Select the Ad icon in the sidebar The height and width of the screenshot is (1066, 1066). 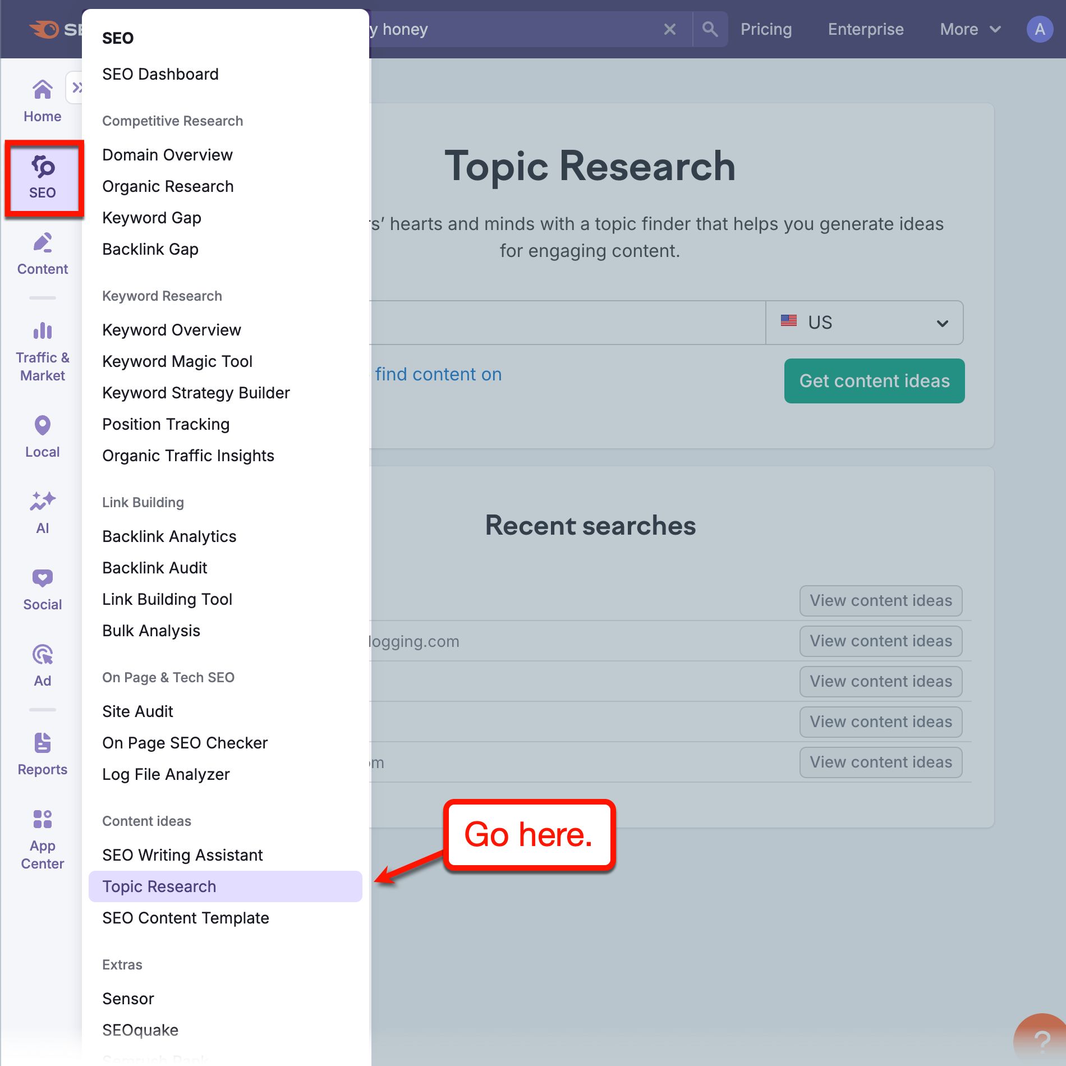(42, 664)
